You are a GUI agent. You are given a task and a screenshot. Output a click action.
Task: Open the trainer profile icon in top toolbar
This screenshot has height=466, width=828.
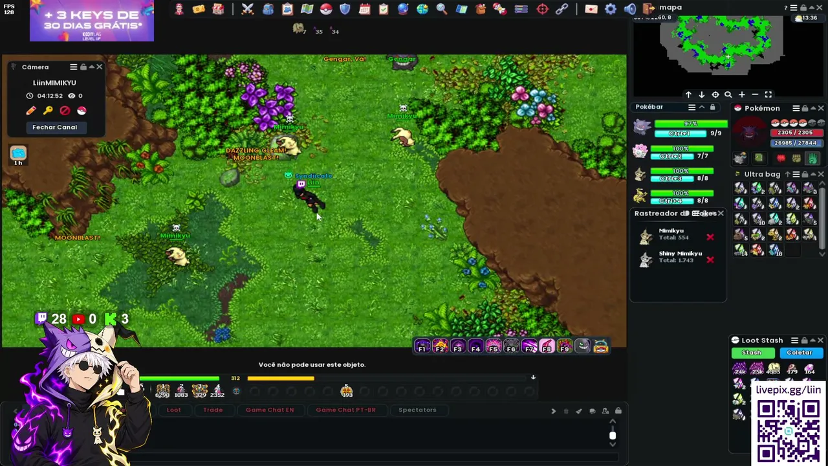pos(179,9)
